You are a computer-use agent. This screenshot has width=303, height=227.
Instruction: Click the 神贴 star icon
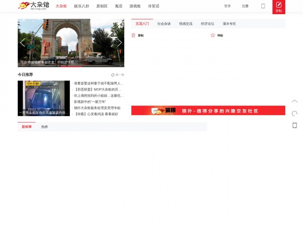coord(213,35)
